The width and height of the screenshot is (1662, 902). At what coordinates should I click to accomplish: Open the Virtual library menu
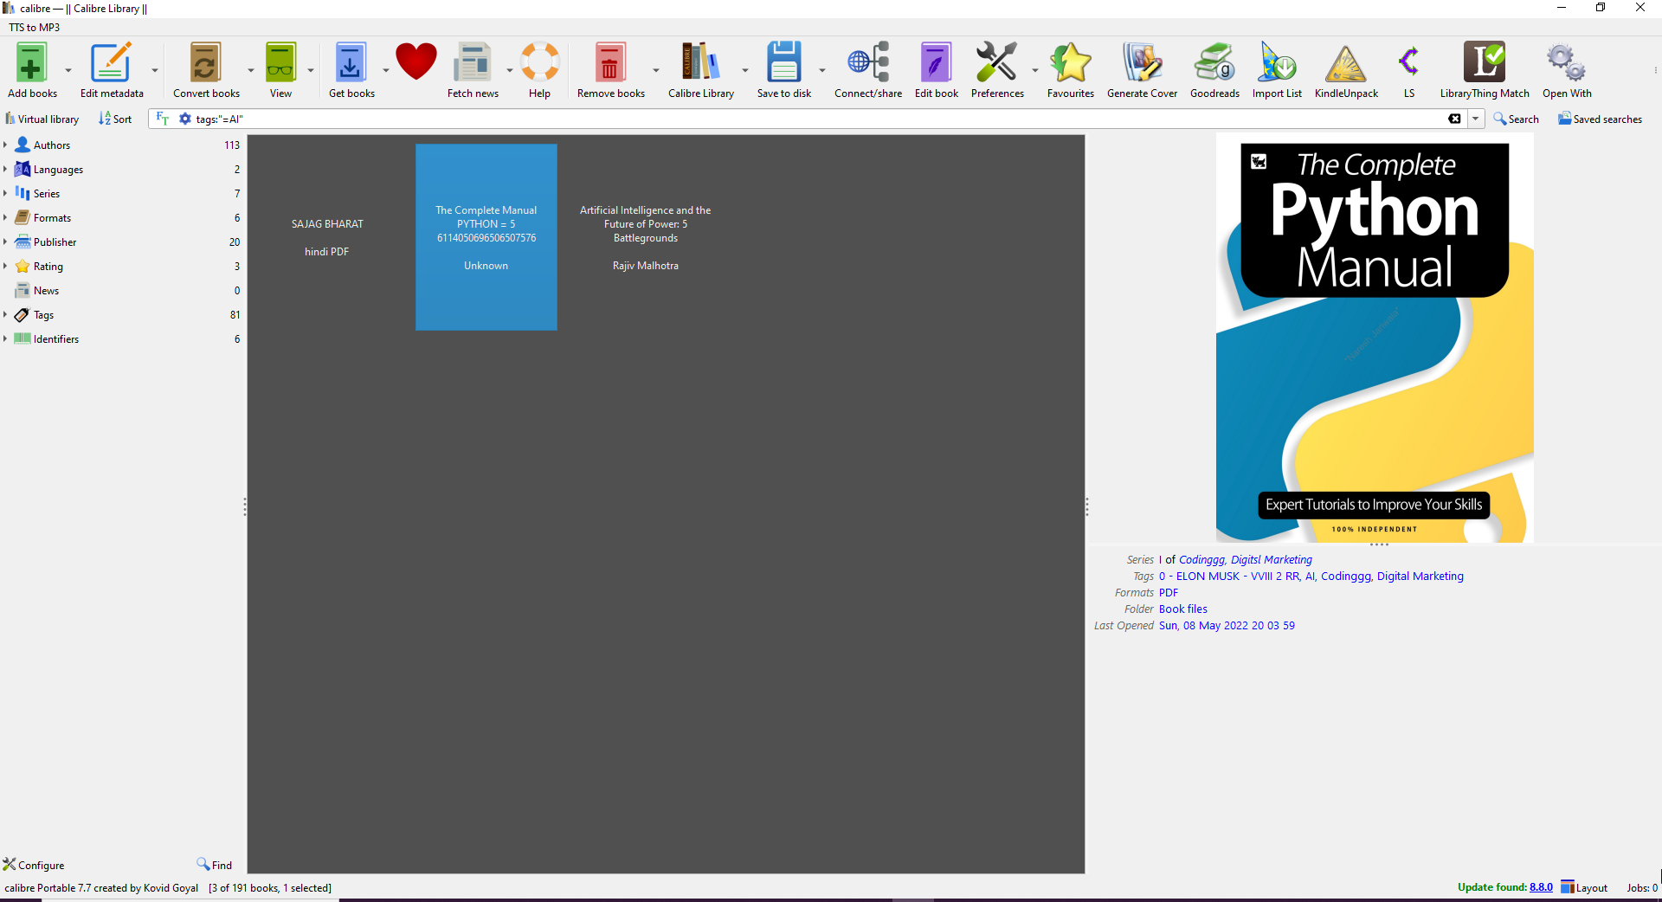coord(42,119)
